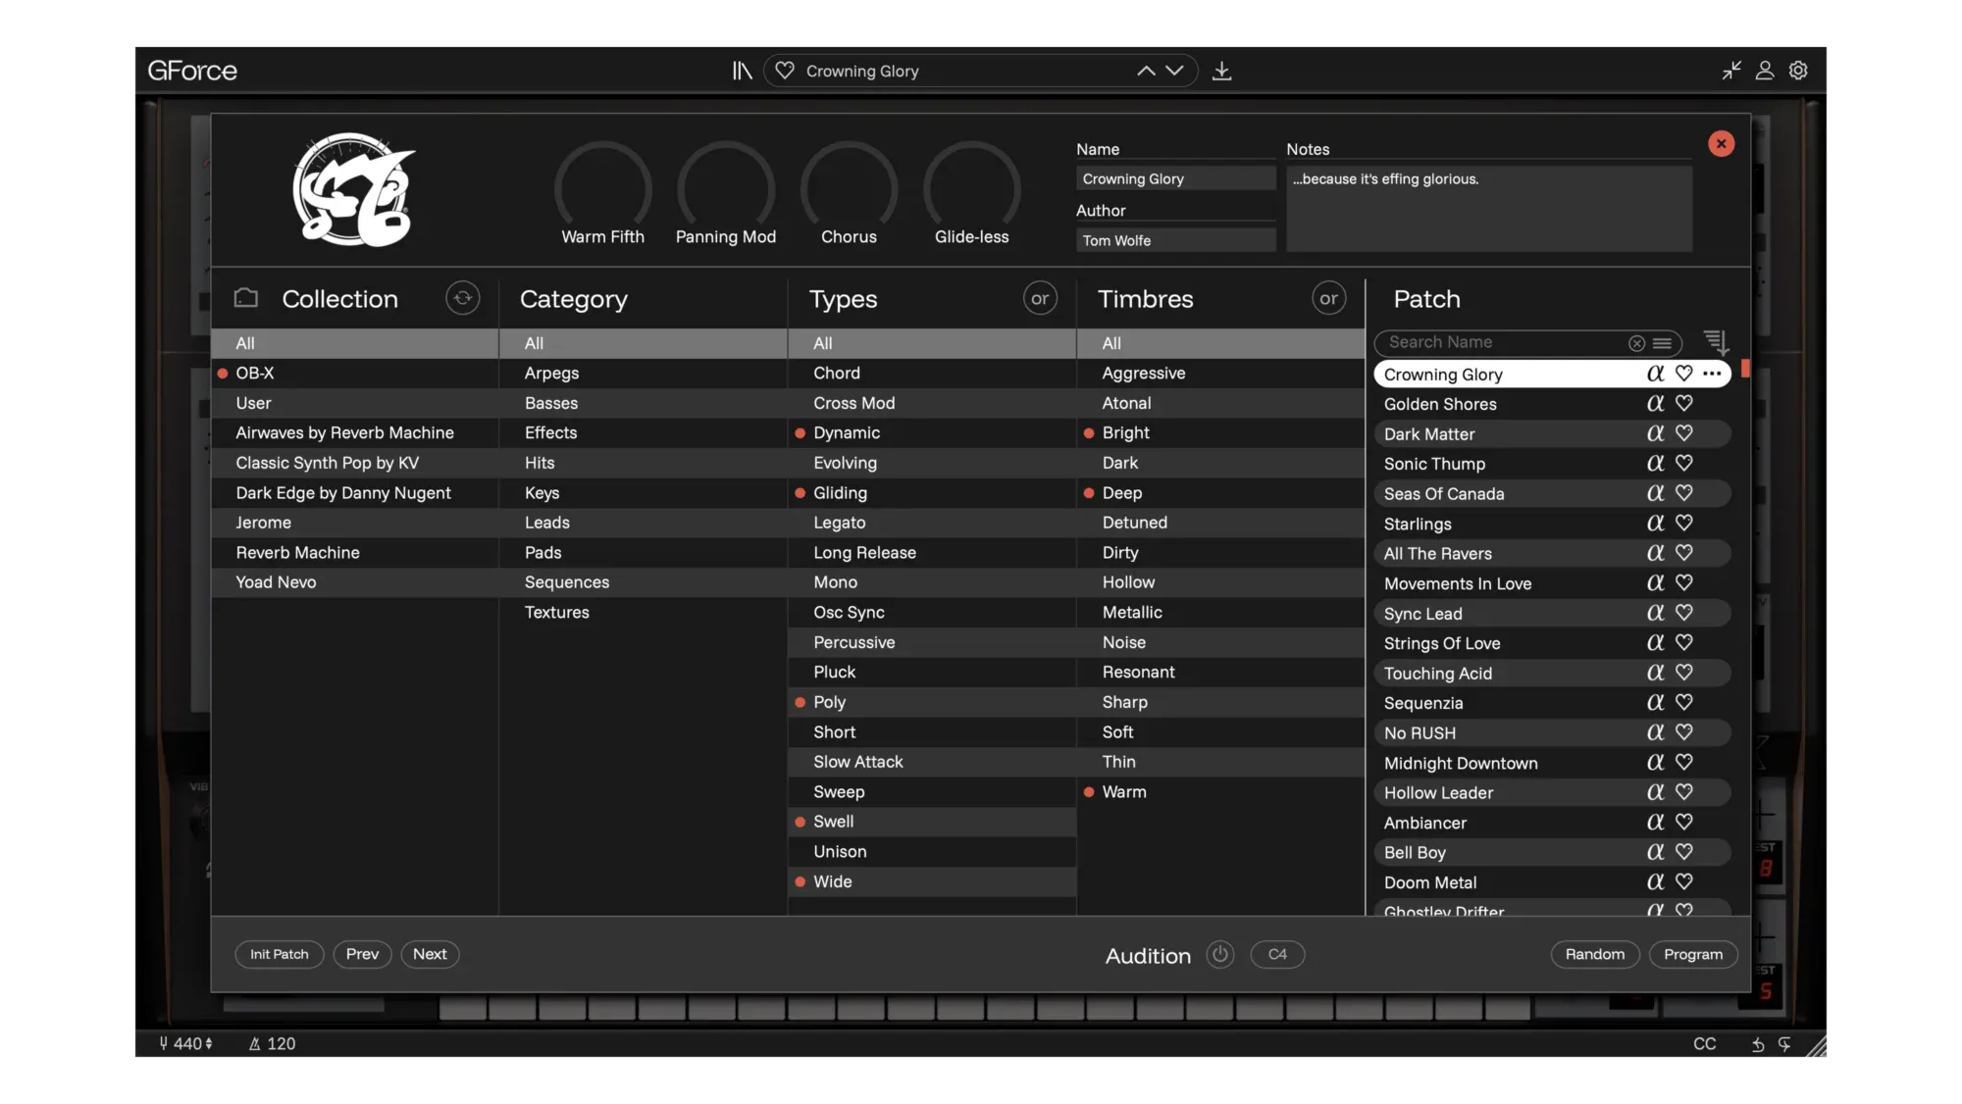
Task: Favorite the current patch via top bar heart
Action: click(x=784, y=71)
